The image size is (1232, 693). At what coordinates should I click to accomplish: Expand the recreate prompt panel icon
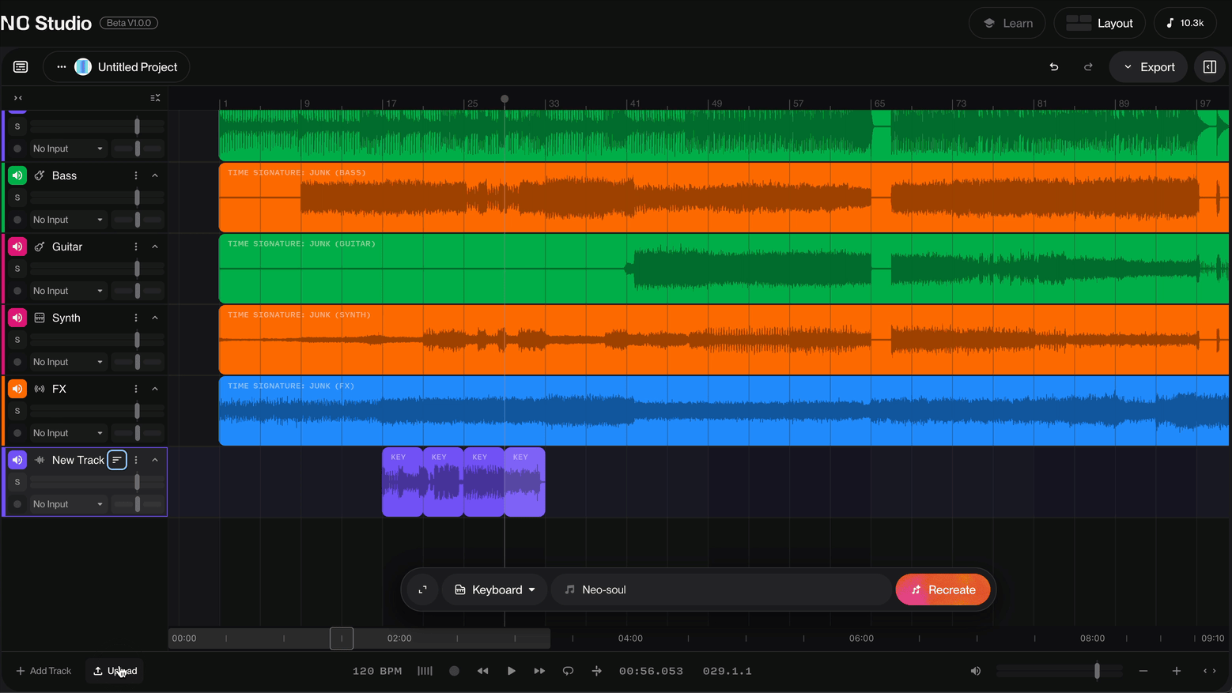point(423,589)
